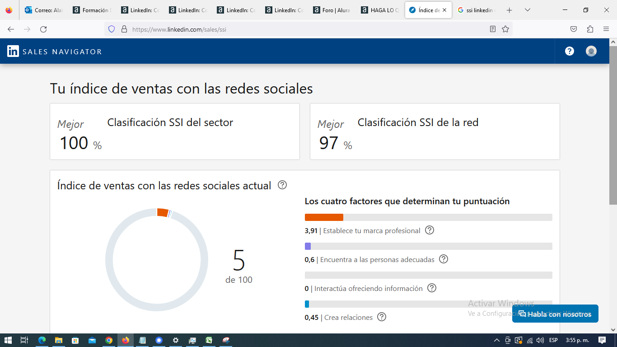
Task: Click the purple Encuentra a las personas bar
Action: click(x=308, y=246)
